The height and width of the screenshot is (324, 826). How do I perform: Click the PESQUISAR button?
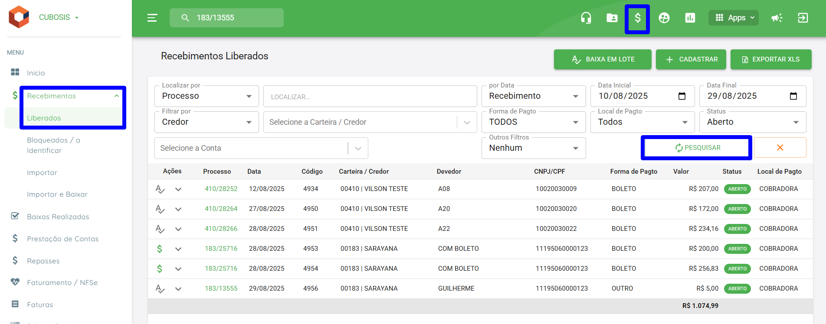pos(698,148)
